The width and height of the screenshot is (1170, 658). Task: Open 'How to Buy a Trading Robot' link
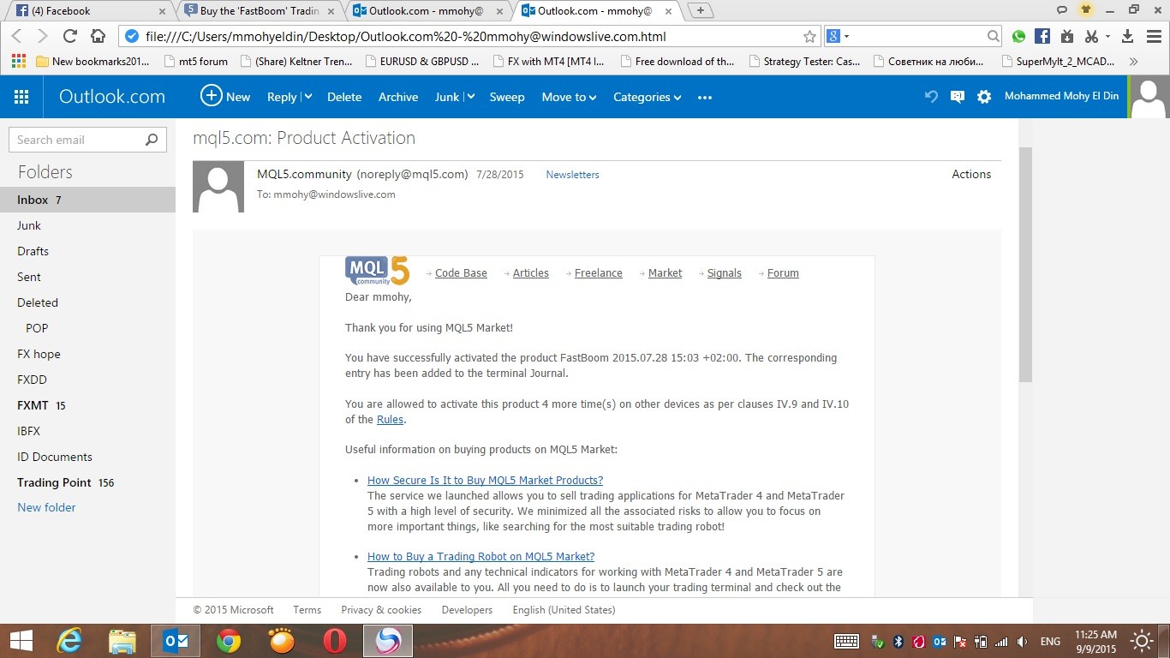(481, 557)
